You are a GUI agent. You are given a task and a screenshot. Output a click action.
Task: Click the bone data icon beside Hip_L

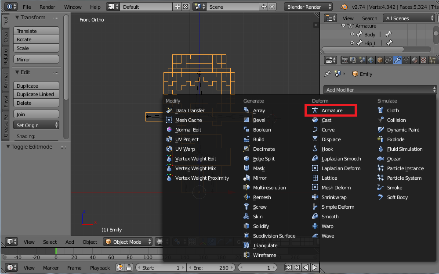[x=389, y=43]
